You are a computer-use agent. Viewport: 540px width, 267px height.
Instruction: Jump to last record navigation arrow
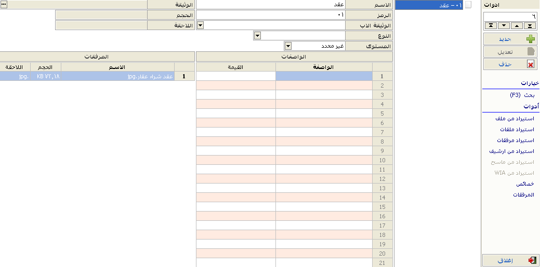coord(530,25)
